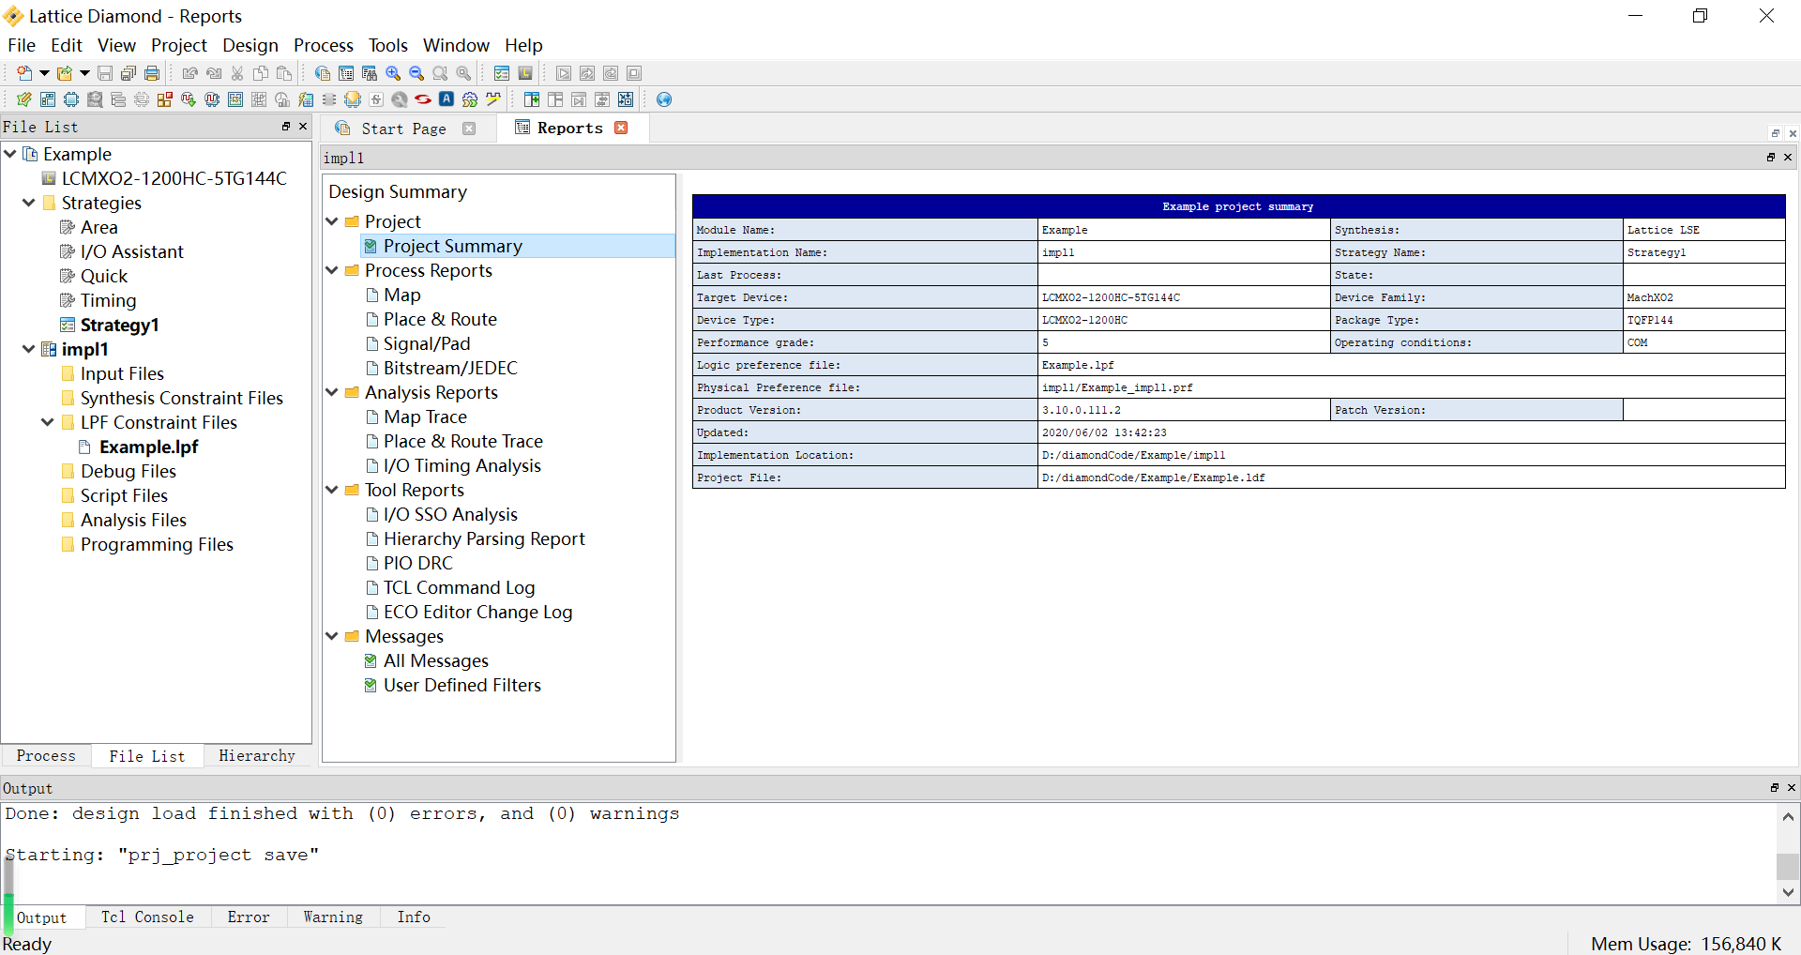Switch to the Hierarchy tab

point(256,756)
